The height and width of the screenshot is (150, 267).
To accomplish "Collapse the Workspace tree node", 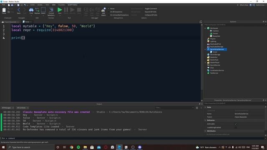I will tap(205, 28).
